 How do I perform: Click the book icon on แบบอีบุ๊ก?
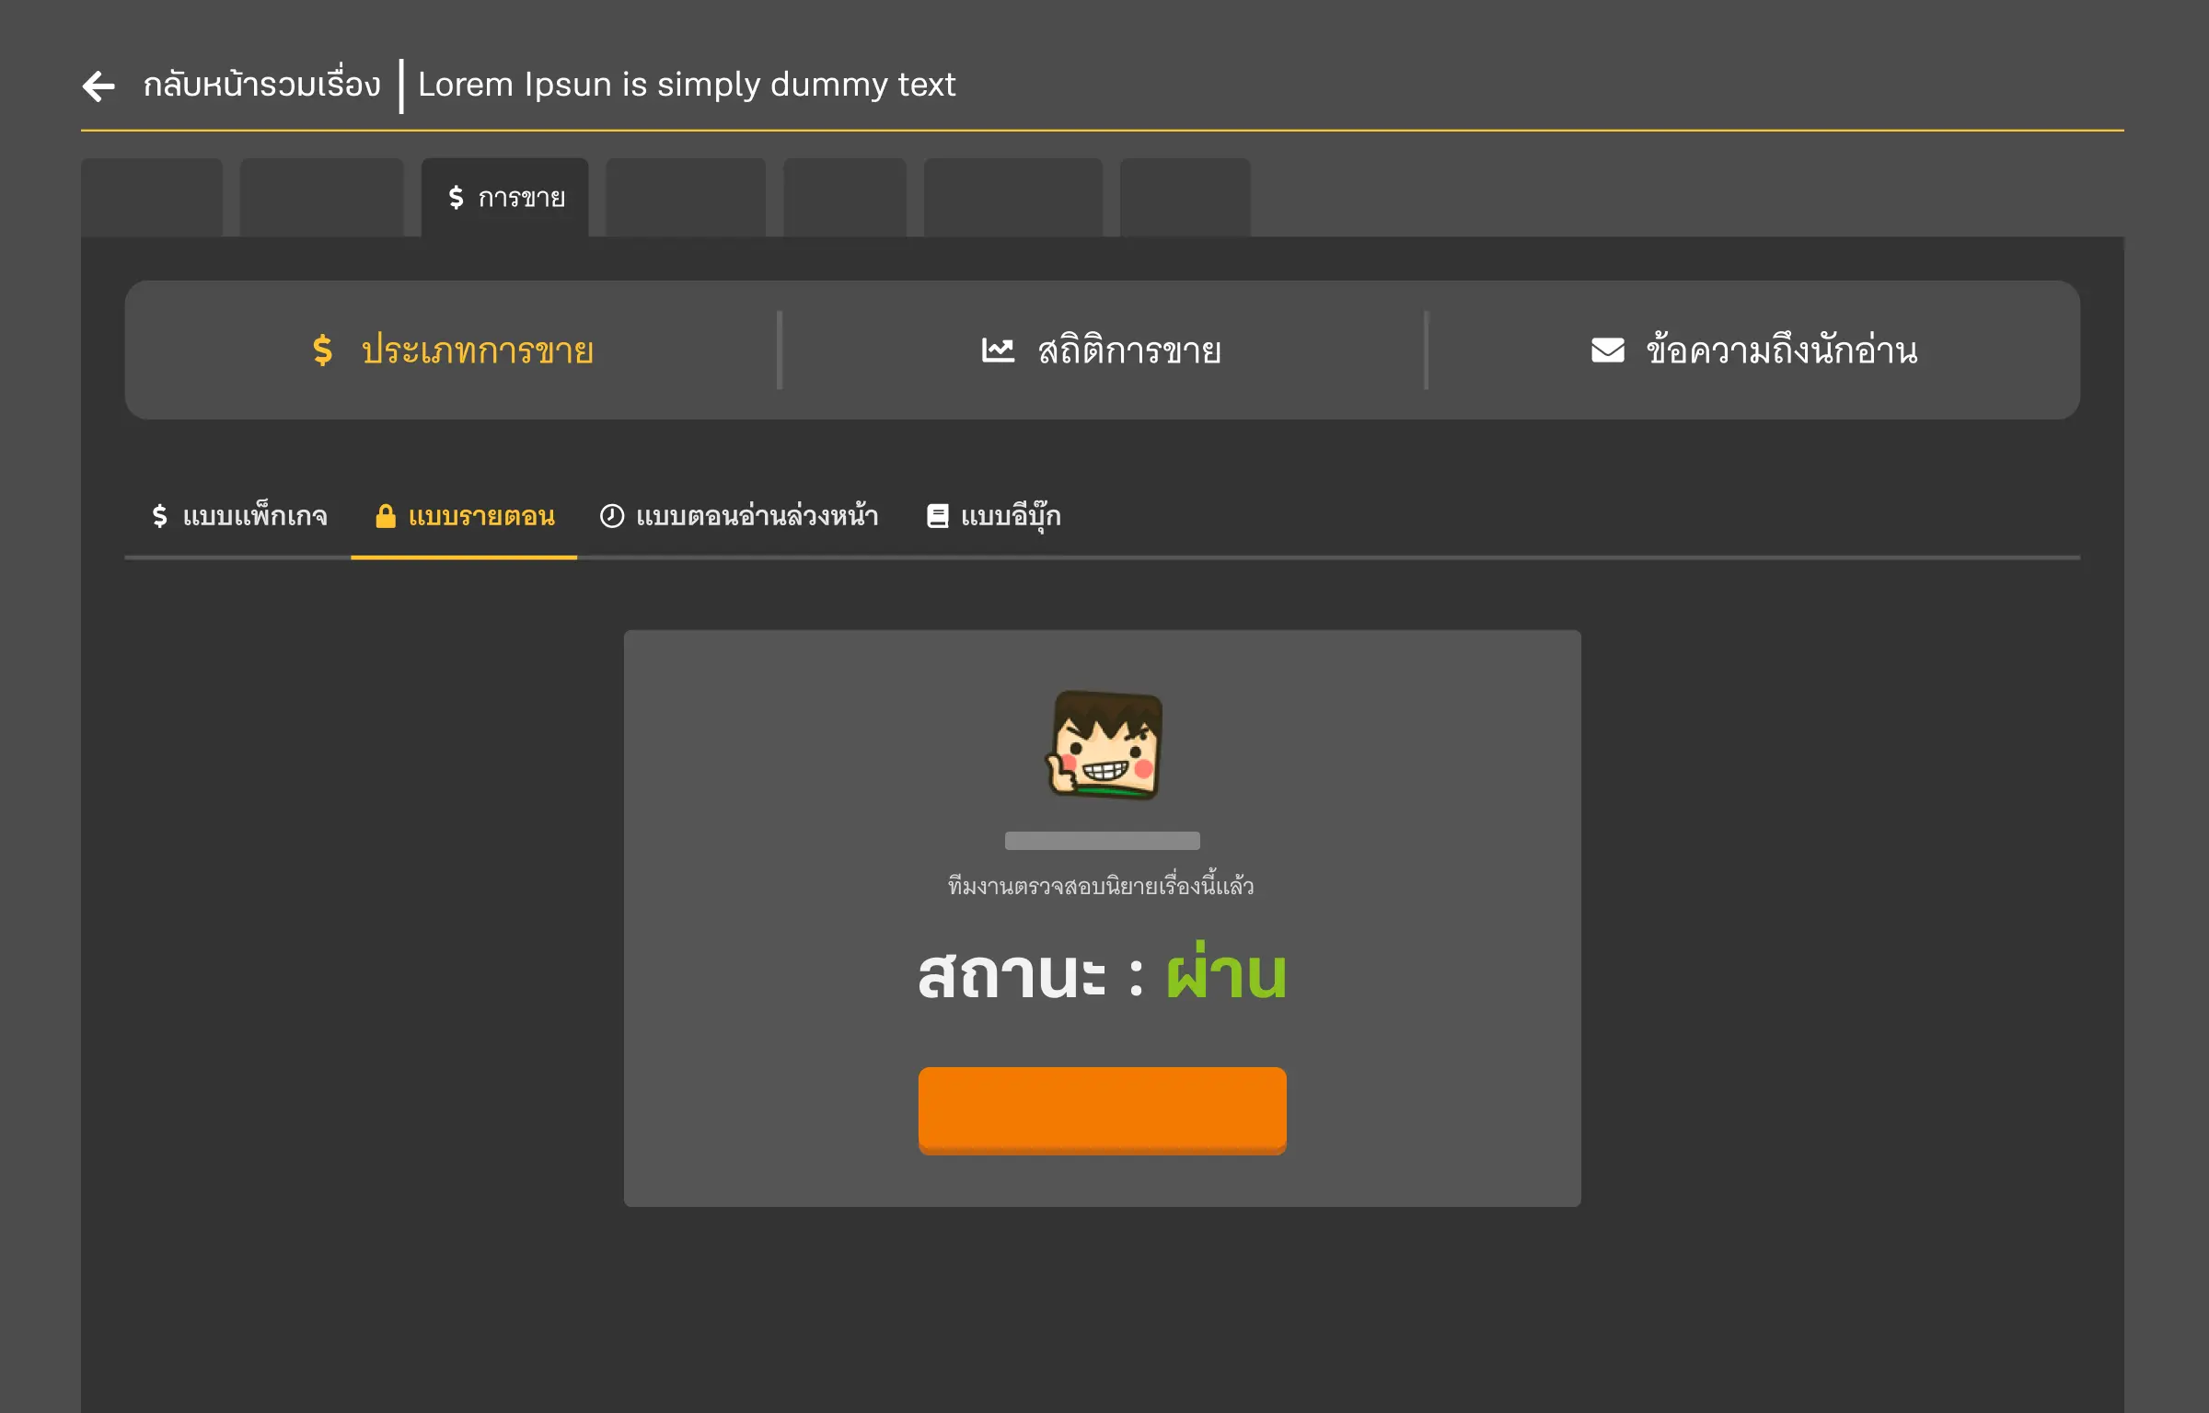[x=937, y=516]
